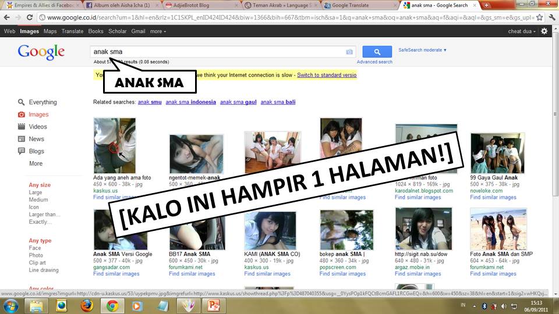The image size is (559, 314).
Task: Choose 'Larger than...' size filter
Action: tap(45, 215)
